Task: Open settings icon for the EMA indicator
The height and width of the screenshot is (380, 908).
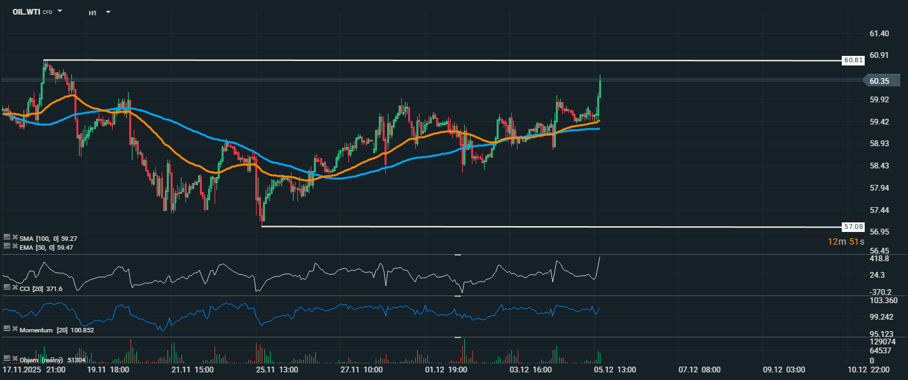Action: pyautogui.click(x=7, y=247)
